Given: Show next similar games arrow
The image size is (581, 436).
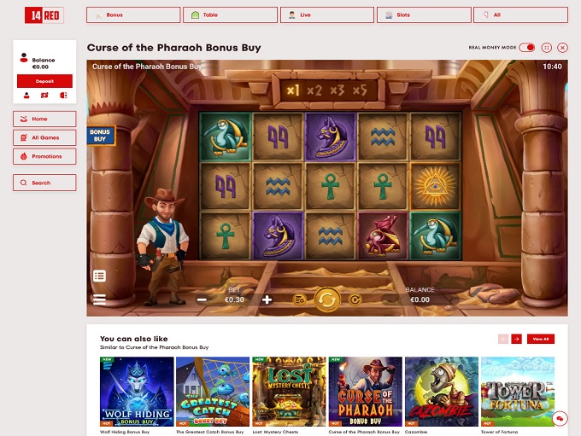Looking at the screenshot, I should 517,339.
